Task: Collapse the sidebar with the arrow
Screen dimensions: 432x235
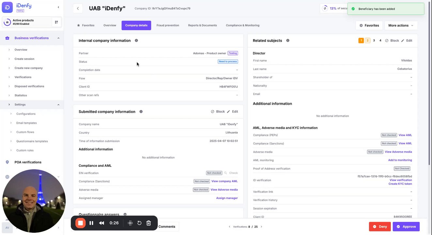Action: pos(58,7)
